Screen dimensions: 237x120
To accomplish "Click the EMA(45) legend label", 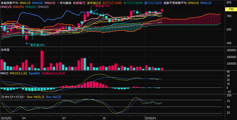I will point(18,7).
